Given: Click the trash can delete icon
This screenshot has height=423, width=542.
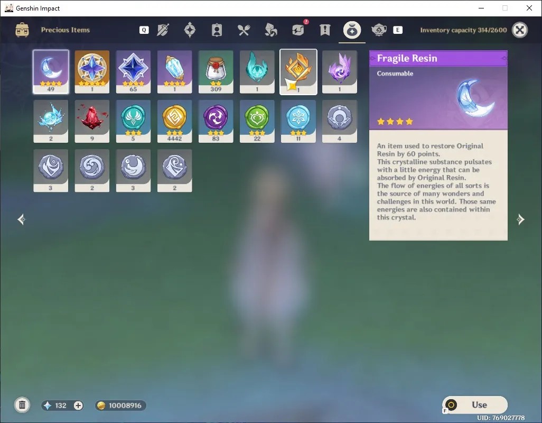Looking at the screenshot, I should tap(22, 405).
